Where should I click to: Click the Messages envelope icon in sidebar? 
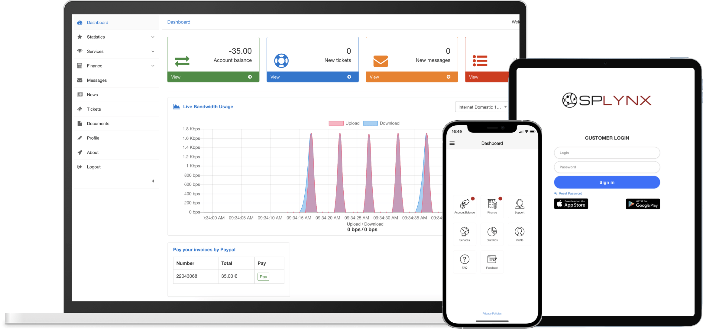(80, 80)
